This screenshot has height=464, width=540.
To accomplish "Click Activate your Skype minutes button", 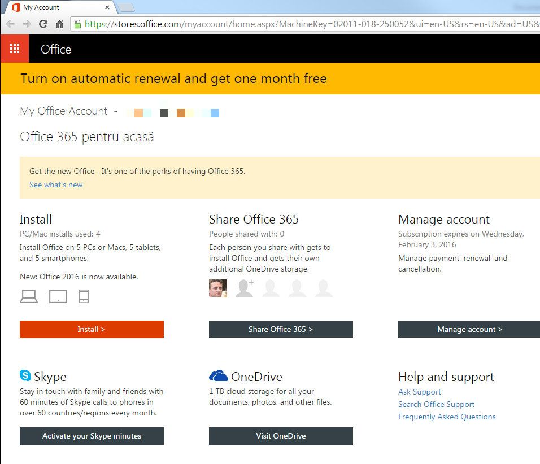I will [x=92, y=436].
